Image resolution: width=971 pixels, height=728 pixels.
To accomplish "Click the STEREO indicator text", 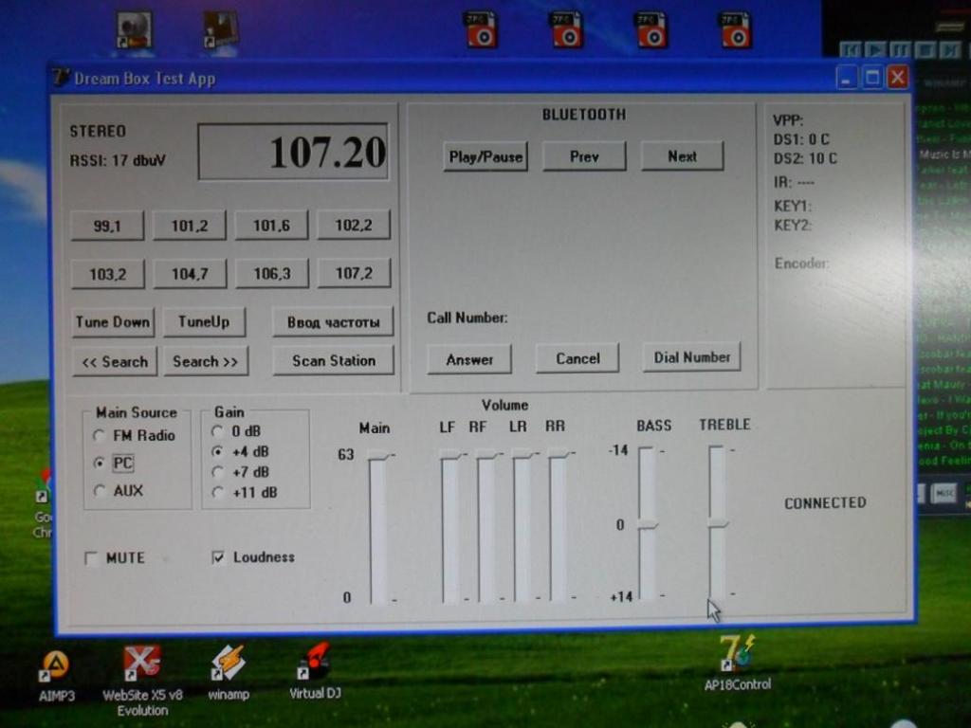I will coord(98,131).
